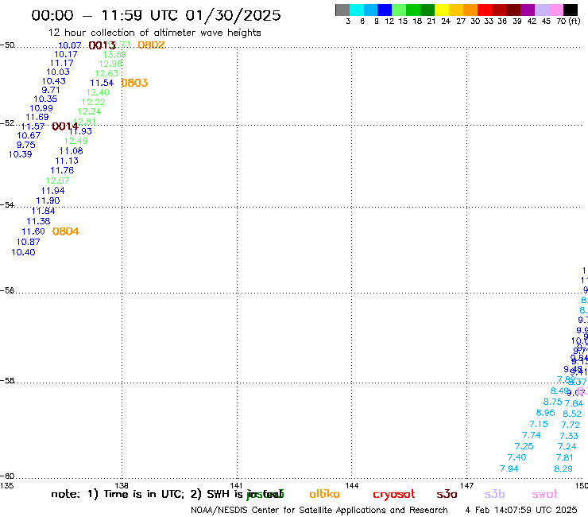The height and width of the screenshot is (517, 588).
Task: Click the blue value '10.40'
Action: (x=23, y=252)
